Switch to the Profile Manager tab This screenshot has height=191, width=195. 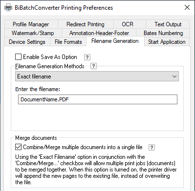31,24
